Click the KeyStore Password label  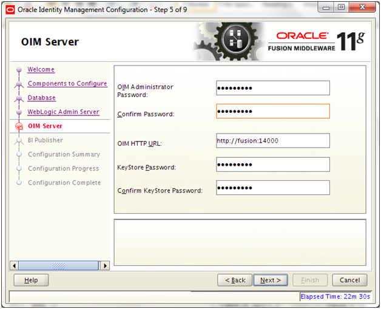pos(147,168)
